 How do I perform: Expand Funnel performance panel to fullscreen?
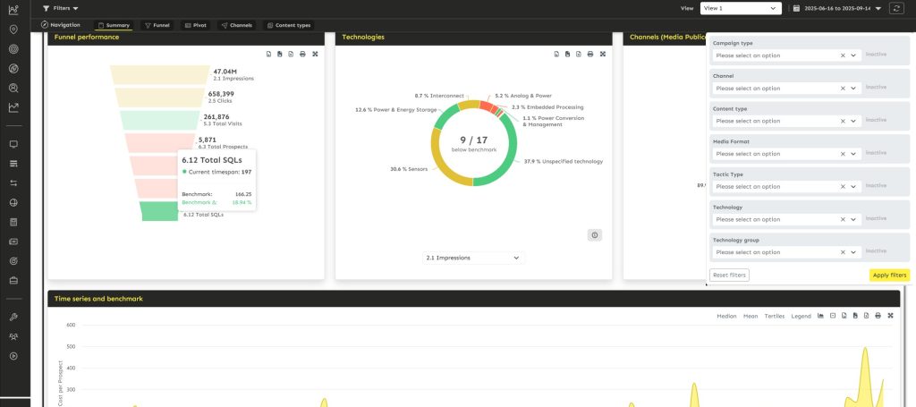click(315, 55)
